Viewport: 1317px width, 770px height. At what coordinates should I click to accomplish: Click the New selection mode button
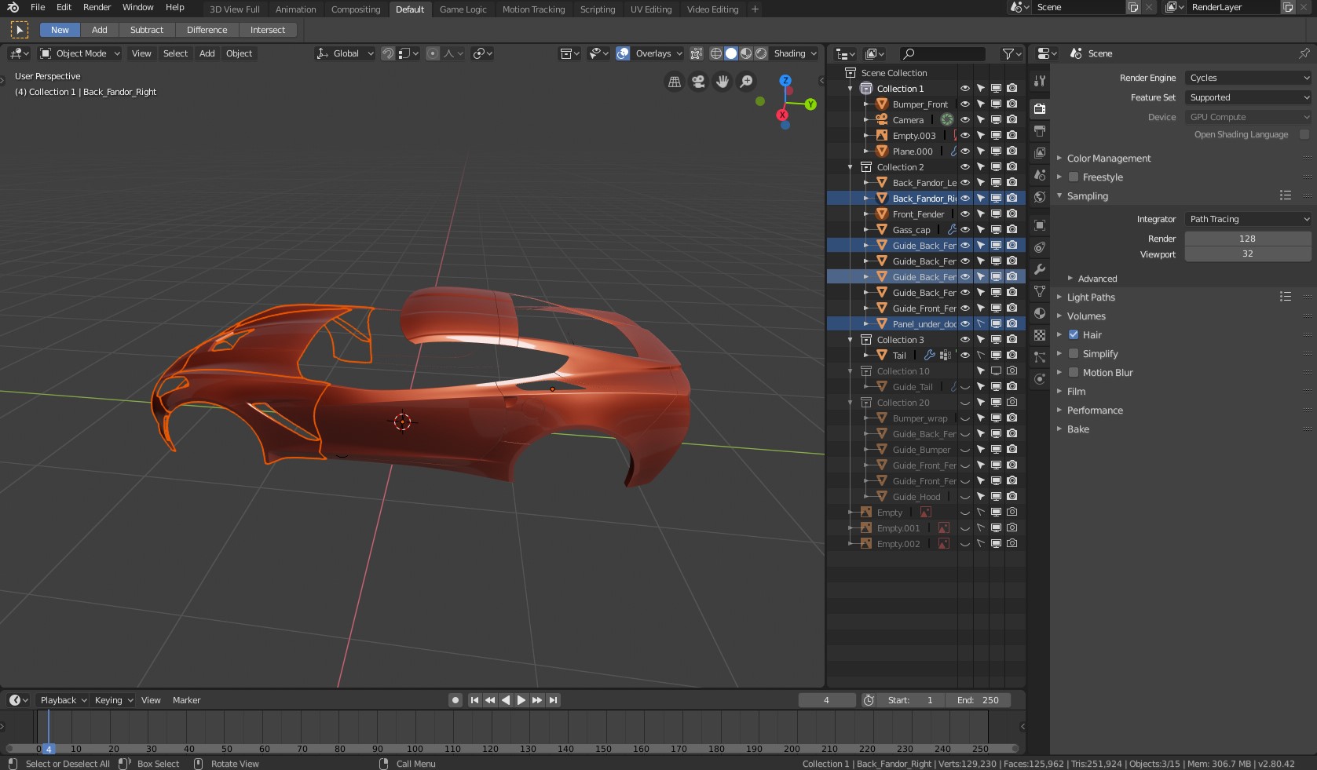[x=60, y=30]
